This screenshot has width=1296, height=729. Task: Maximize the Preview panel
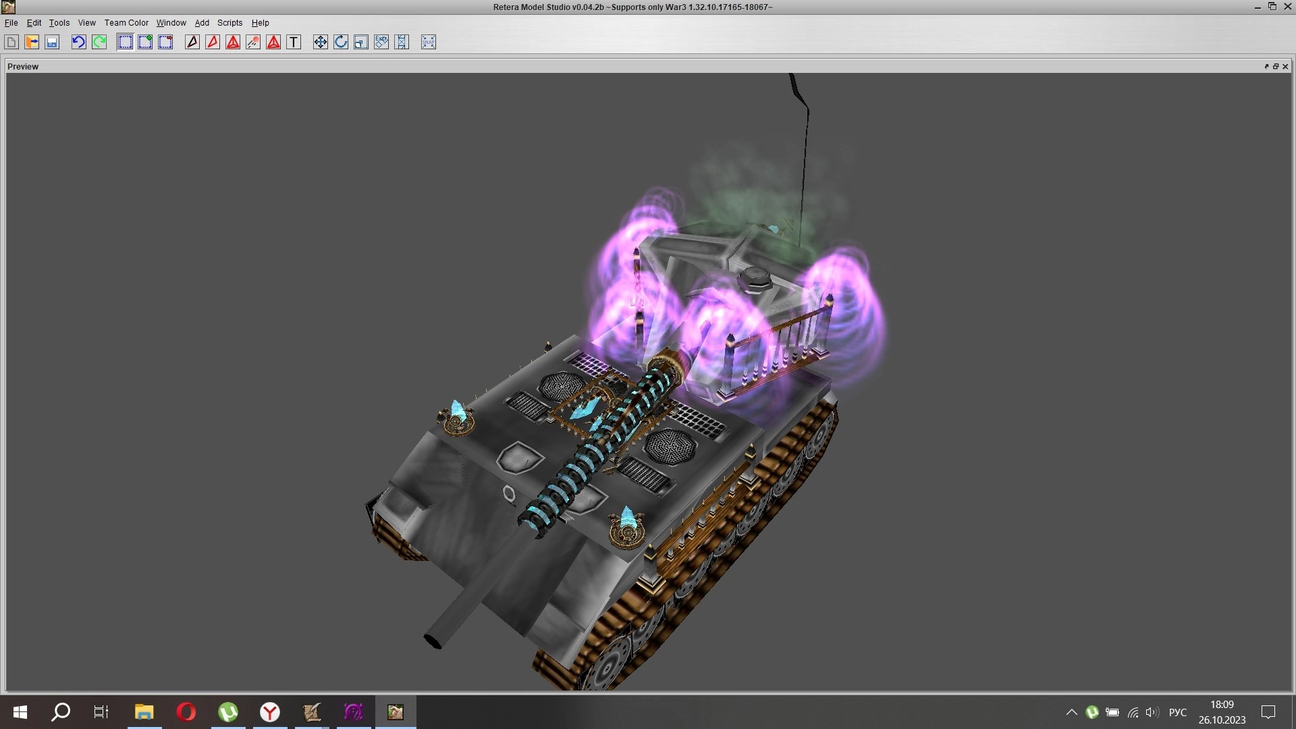click(x=1276, y=66)
